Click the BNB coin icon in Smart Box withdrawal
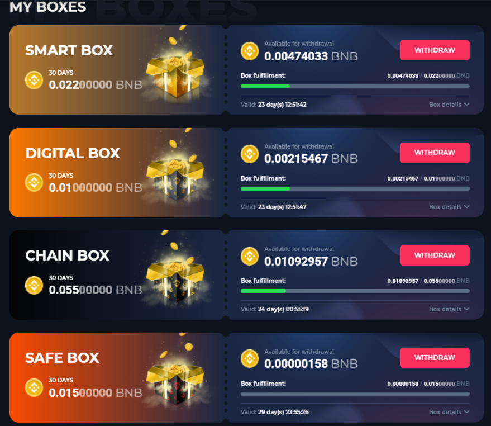The image size is (491, 426). click(250, 51)
